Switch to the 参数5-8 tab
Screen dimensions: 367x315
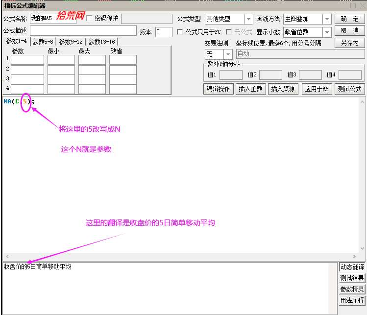point(43,42)
